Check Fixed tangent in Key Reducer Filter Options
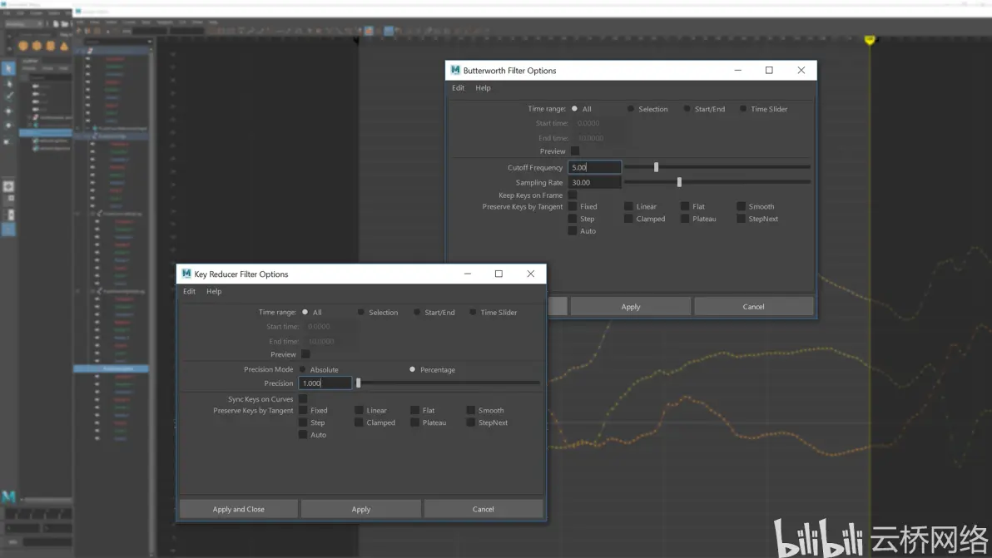The width and height of the screenshot is (992, 558). click(303, 410)
